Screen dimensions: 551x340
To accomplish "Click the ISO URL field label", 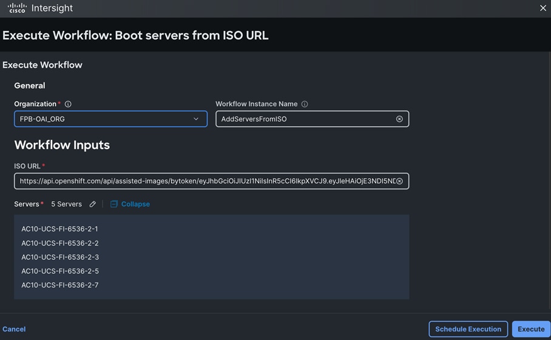I will click(27, 166).
